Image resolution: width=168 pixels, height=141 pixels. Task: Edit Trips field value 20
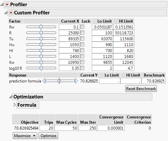pos(47,128)
